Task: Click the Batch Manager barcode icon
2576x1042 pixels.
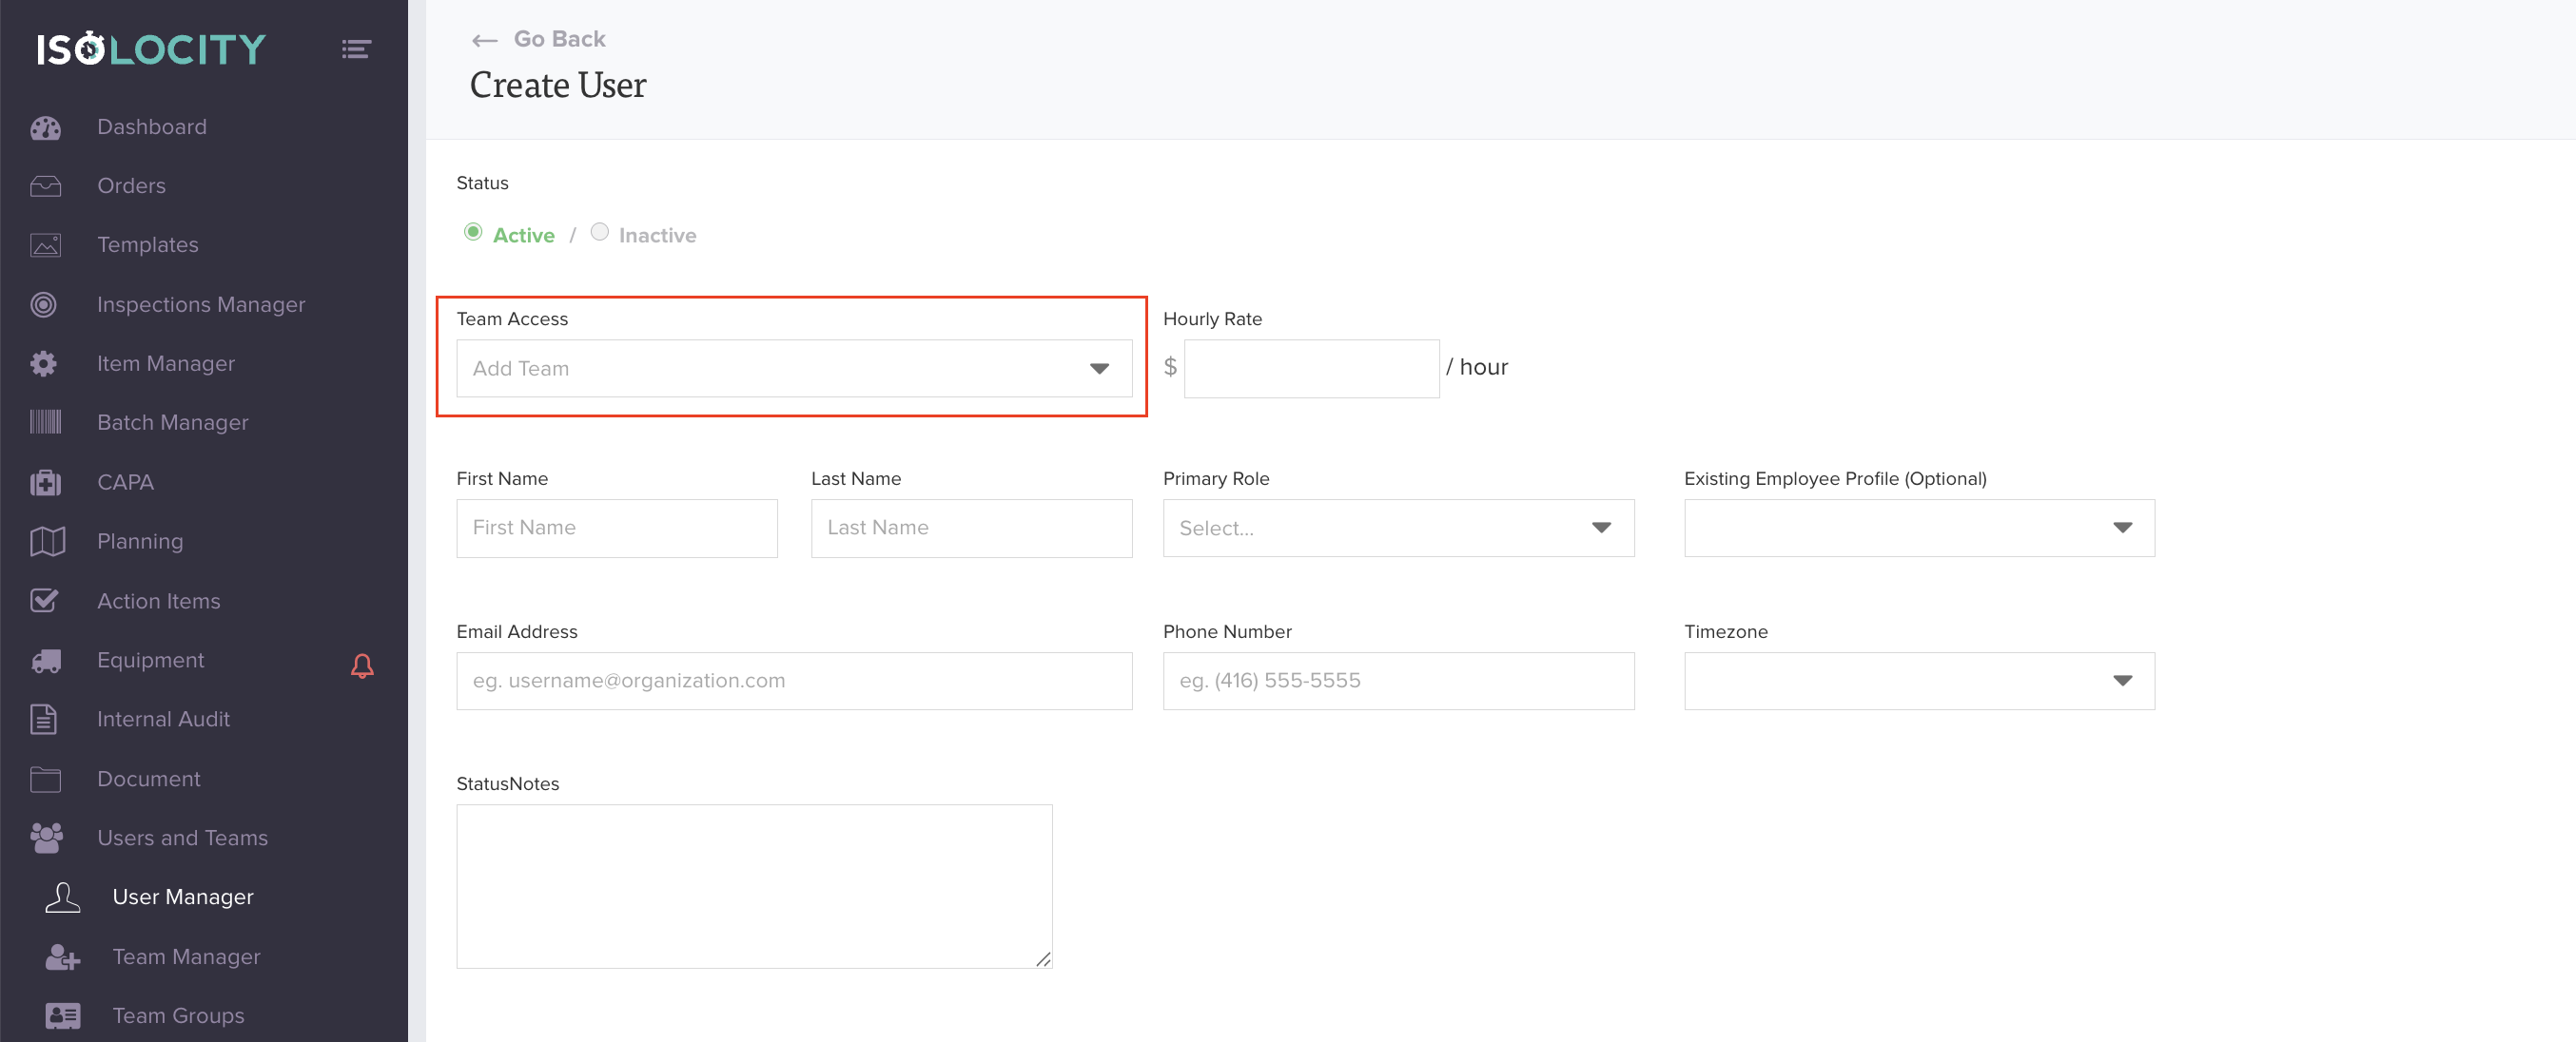Action: (46, 422)
